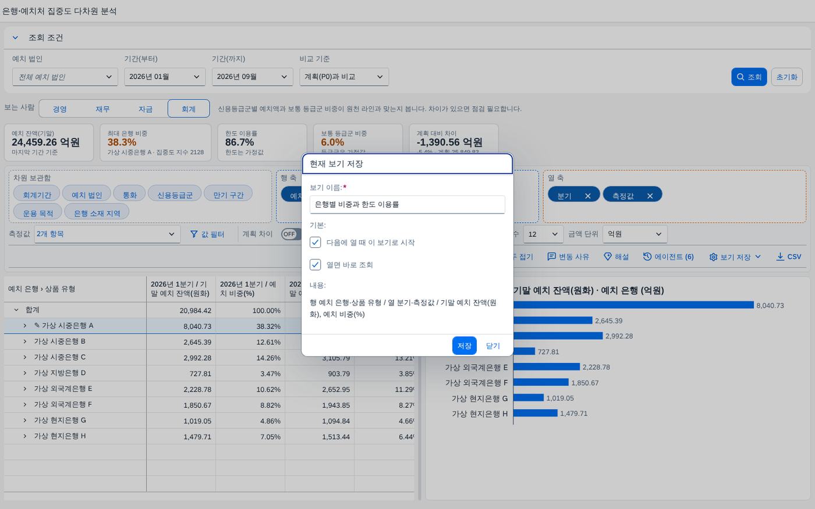The width and height of the screenshot is (815, 509).
Task: Open the 비교 기준 dropdown
Action: pos(344,77)
